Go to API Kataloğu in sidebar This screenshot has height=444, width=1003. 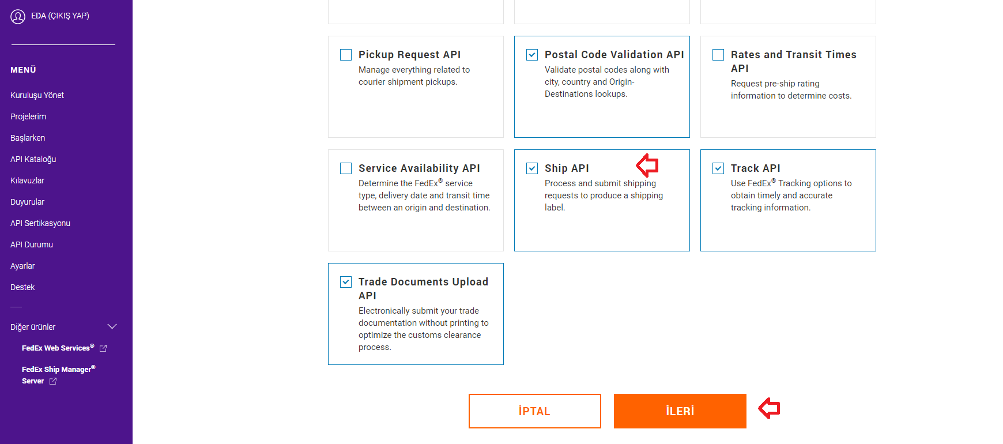33,159
